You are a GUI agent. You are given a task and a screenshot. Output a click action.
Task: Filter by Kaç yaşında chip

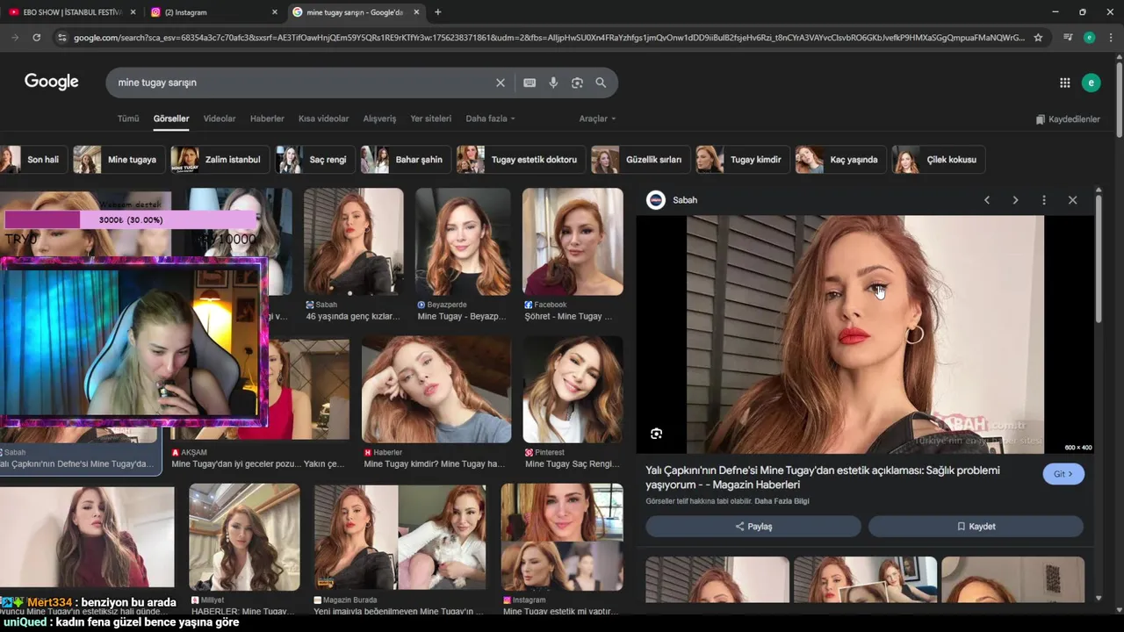coord(840,160)
